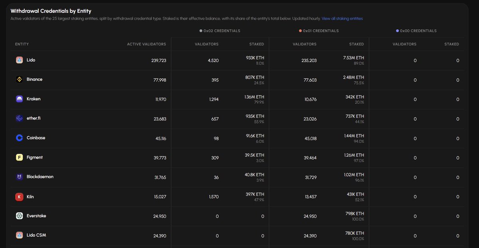Click the Binance logo icon
Image resolution: width=479 pixels, height=248 pixels.
19,80
